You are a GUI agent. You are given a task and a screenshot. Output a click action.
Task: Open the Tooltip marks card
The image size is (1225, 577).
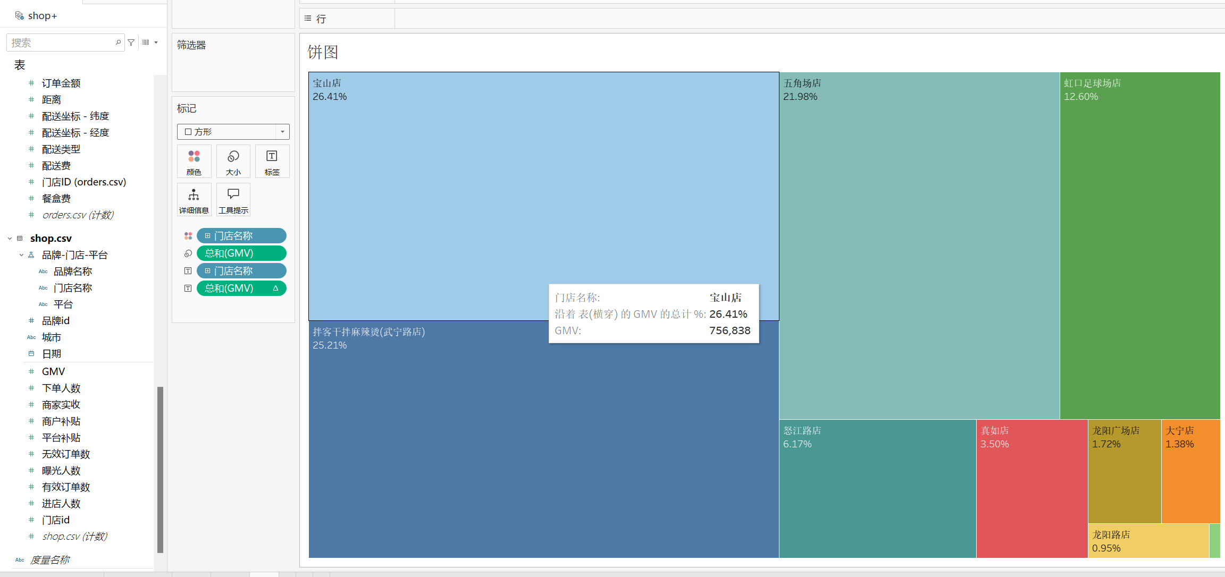(x=233, y=200)
